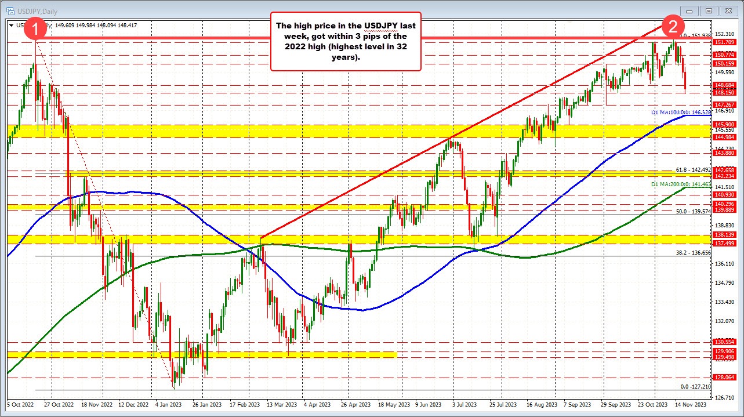Restore the USDJPY,Daily chart window size
The width and height of the screenshot is (744, 417).
[x=708, y=10]
